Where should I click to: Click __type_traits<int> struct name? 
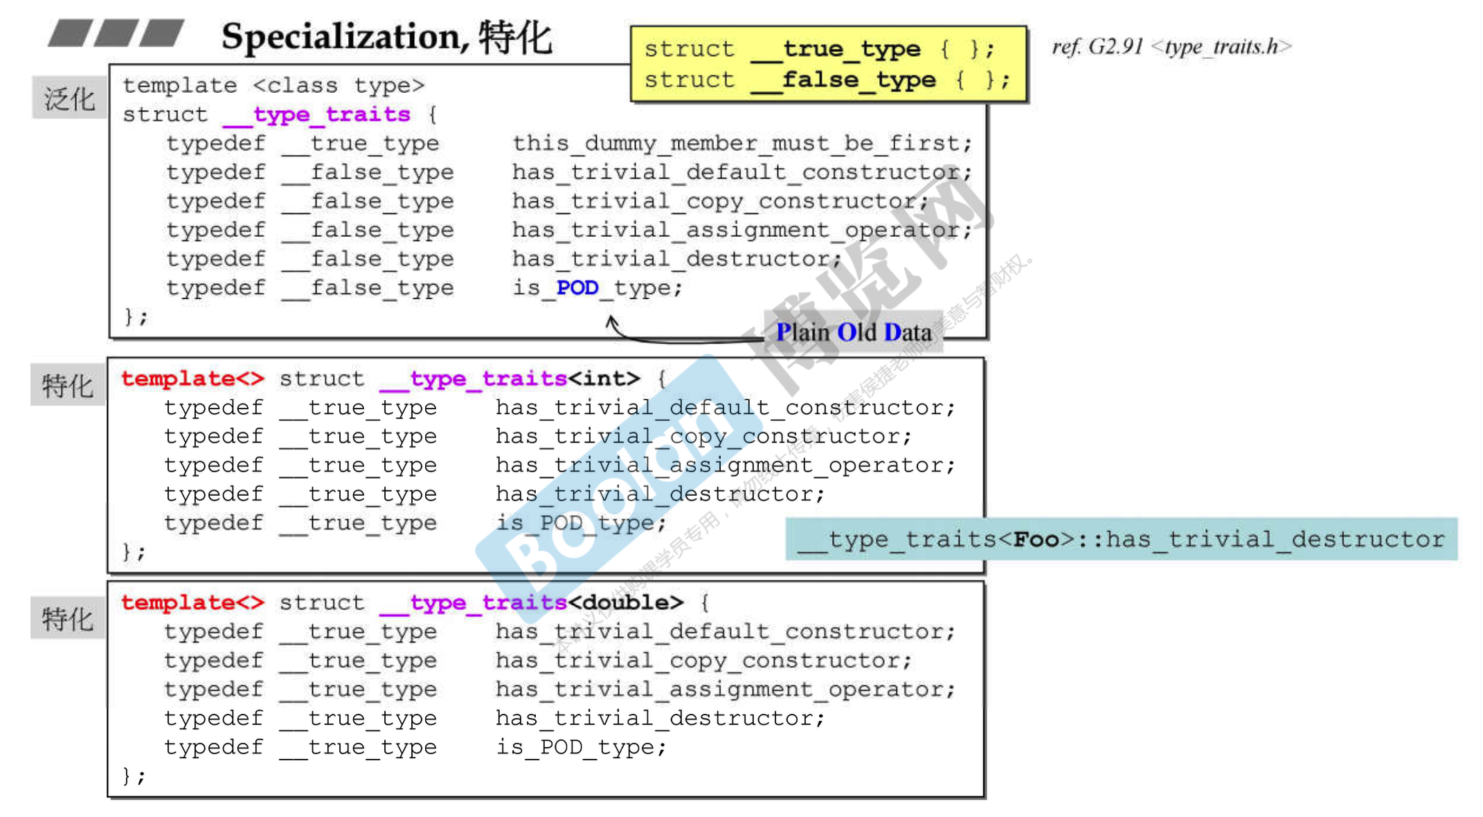[510, 379]
